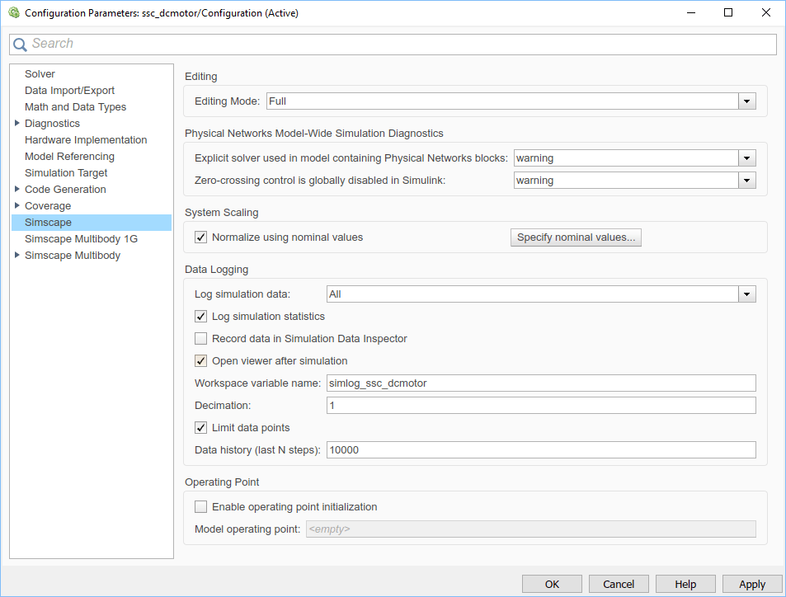Expand the Code Generation node

[17, 189]
